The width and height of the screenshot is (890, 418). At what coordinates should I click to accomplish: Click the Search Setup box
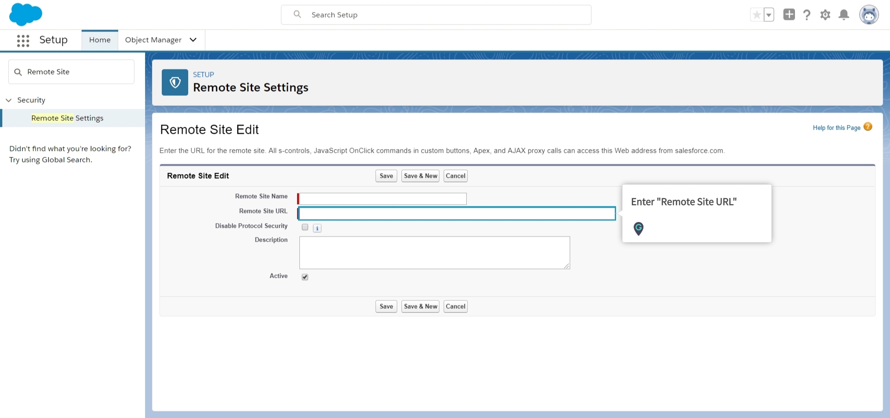click(436, 15)
